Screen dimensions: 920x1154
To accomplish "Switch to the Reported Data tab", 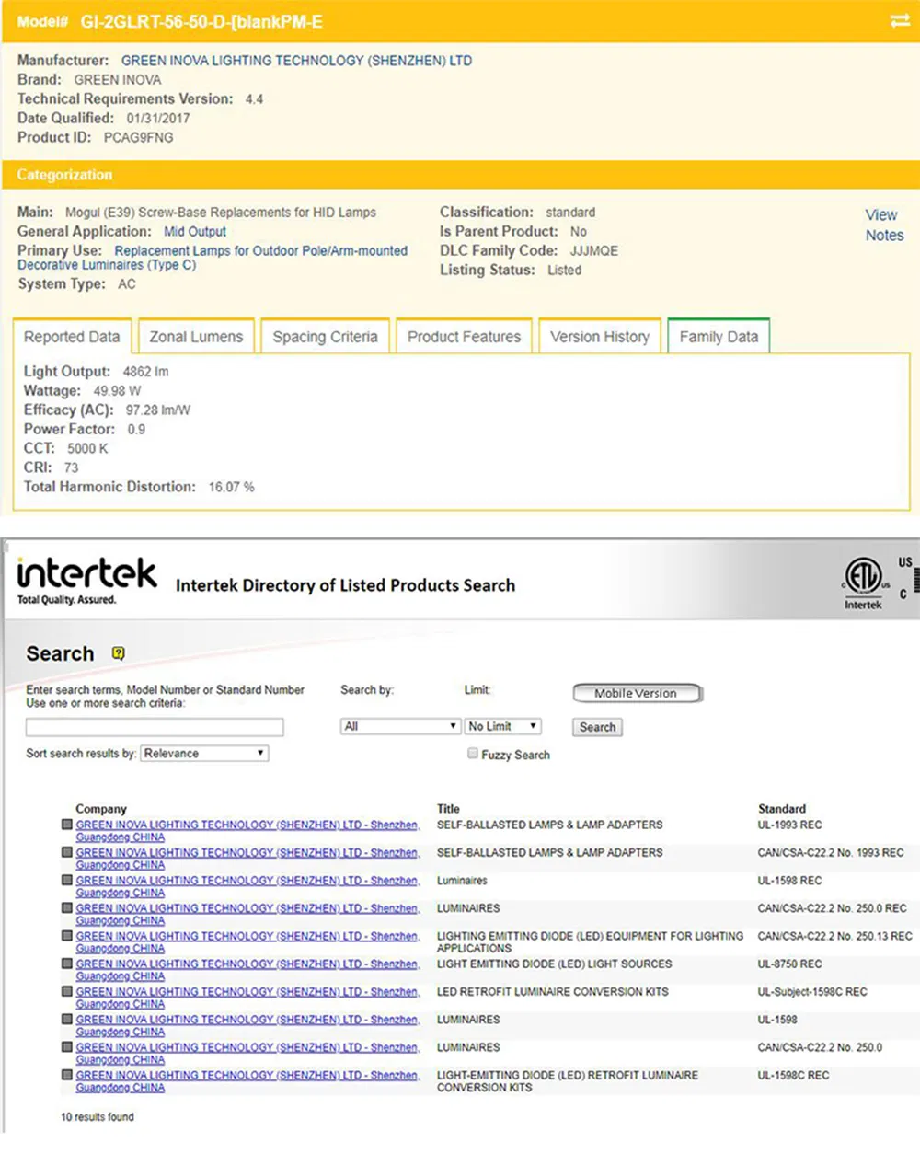I will (x=72, y=337).
